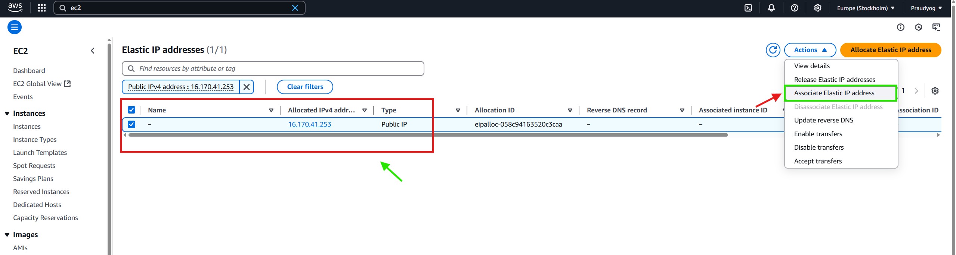Screen dimensions: 956x255
Task: Click Allocate Elastic IP address button
Action: [890, 50]
